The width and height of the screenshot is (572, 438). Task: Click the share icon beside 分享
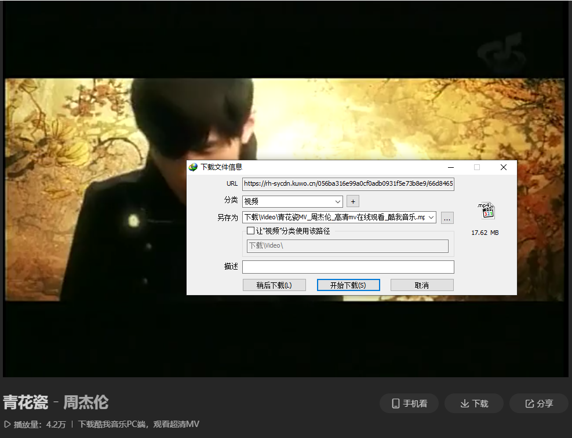[x=529, y=403]
